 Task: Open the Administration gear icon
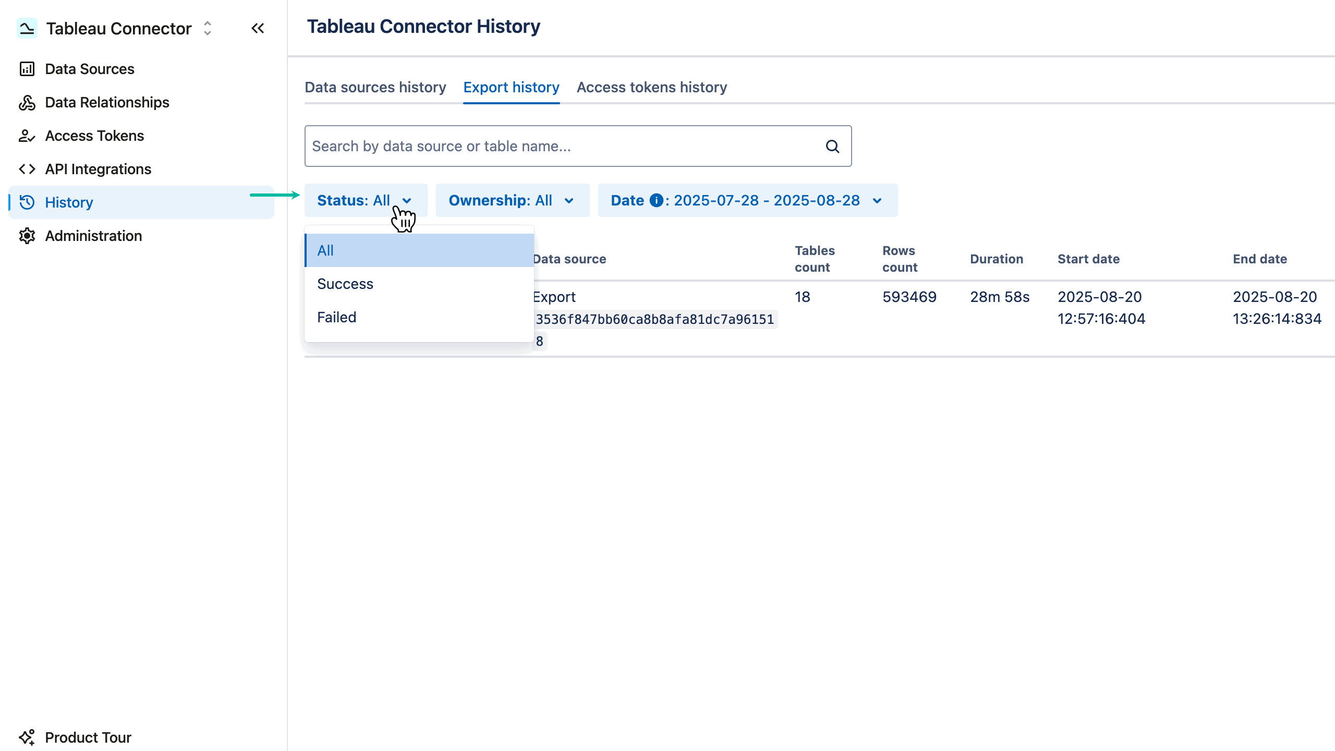click(27, 236)
